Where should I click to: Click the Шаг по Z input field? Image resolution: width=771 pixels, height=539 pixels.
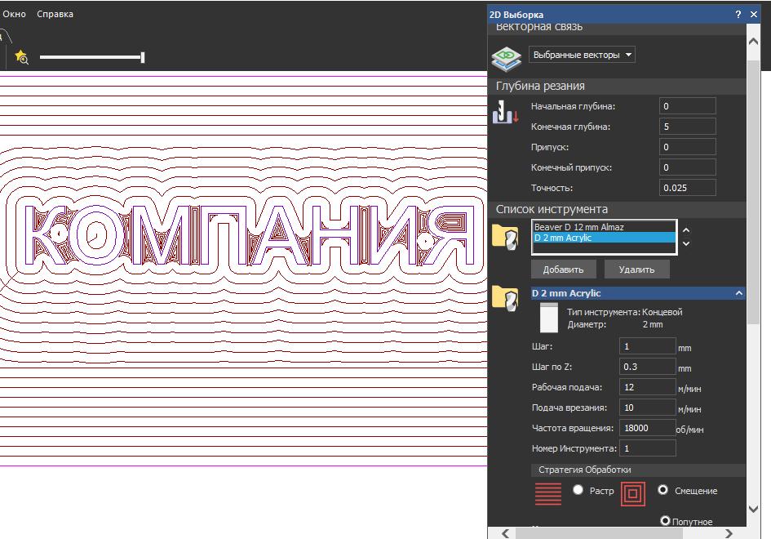click(x=647, y=367)
